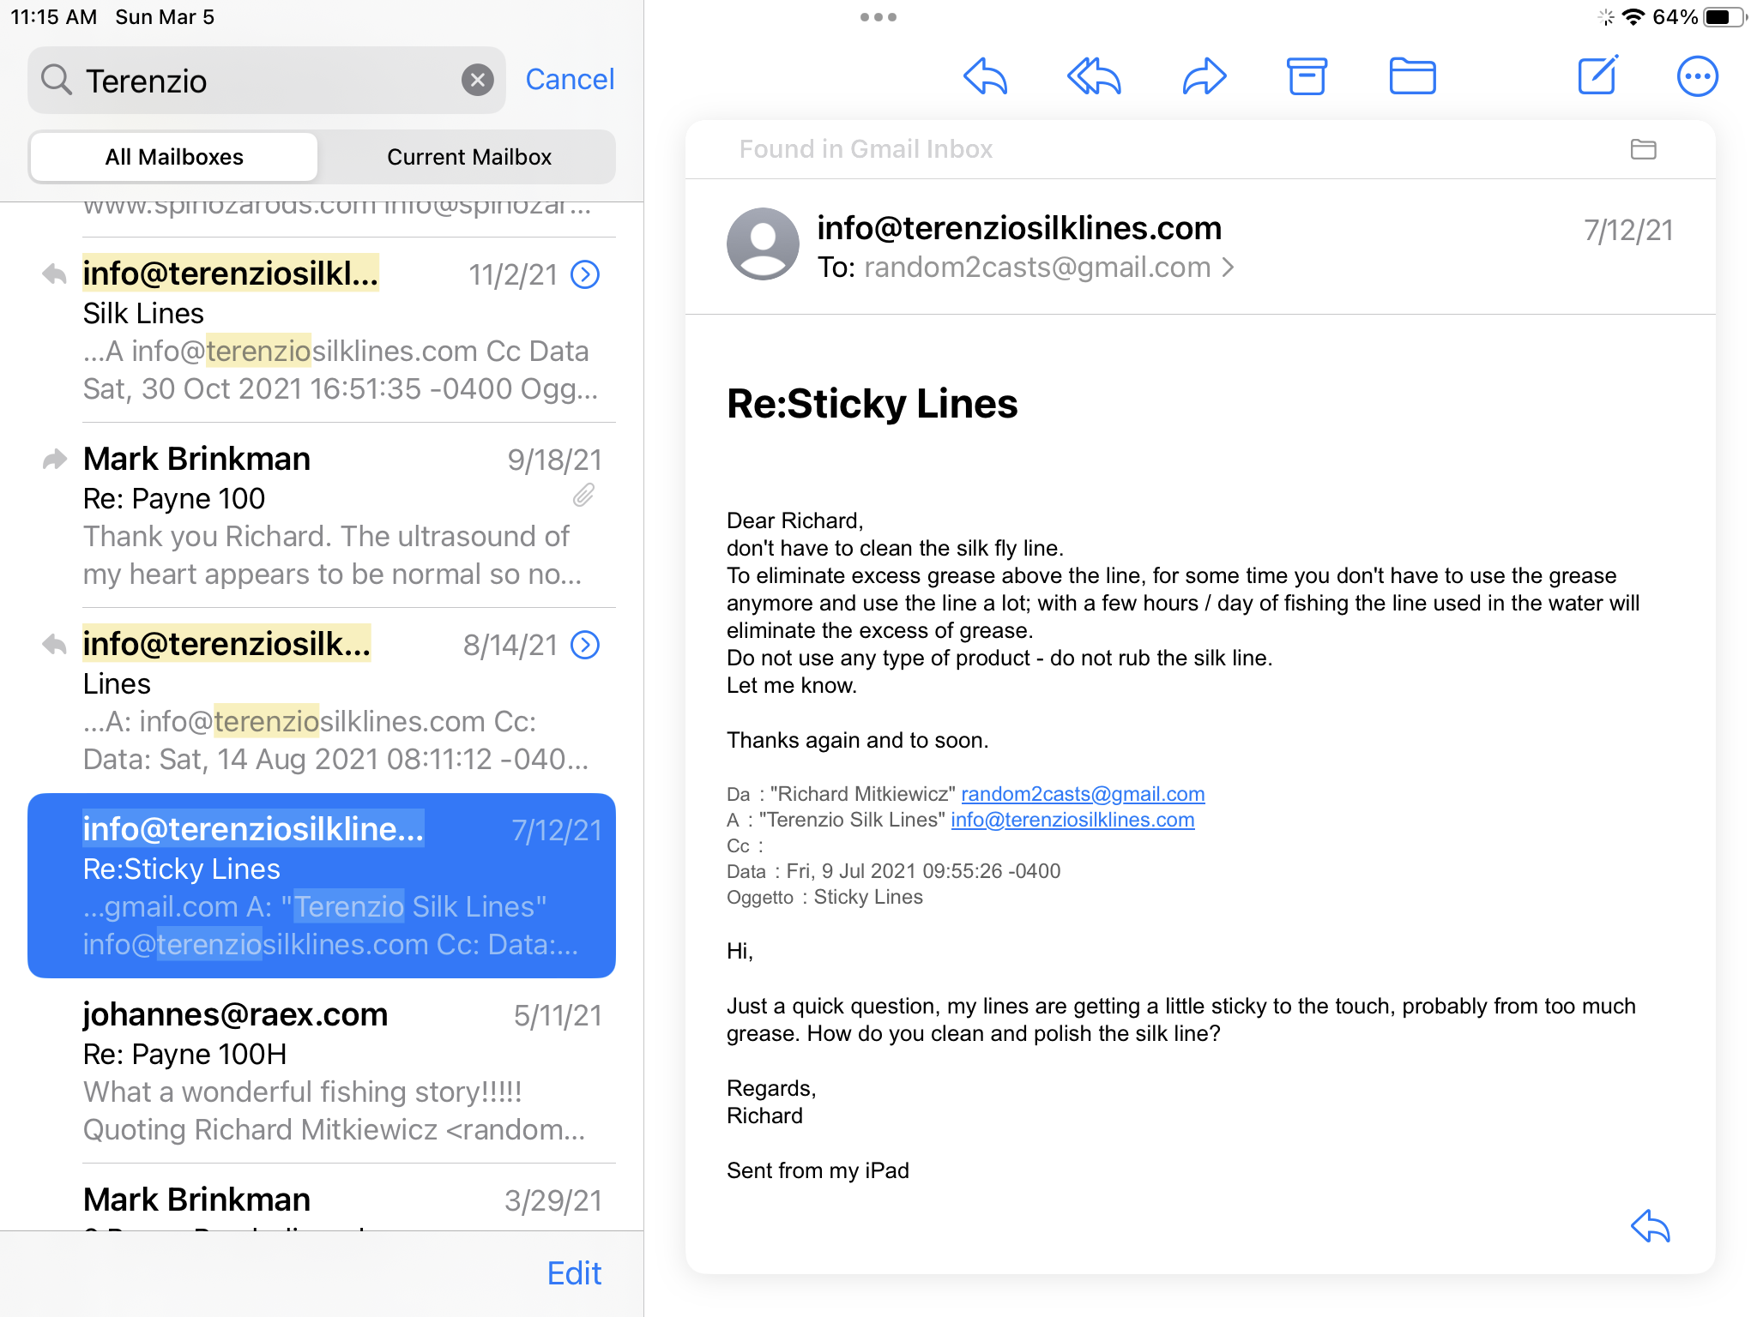
Task: Open the info@terenziosilklines.com link in the quoted header
Action: [1072, 820]
